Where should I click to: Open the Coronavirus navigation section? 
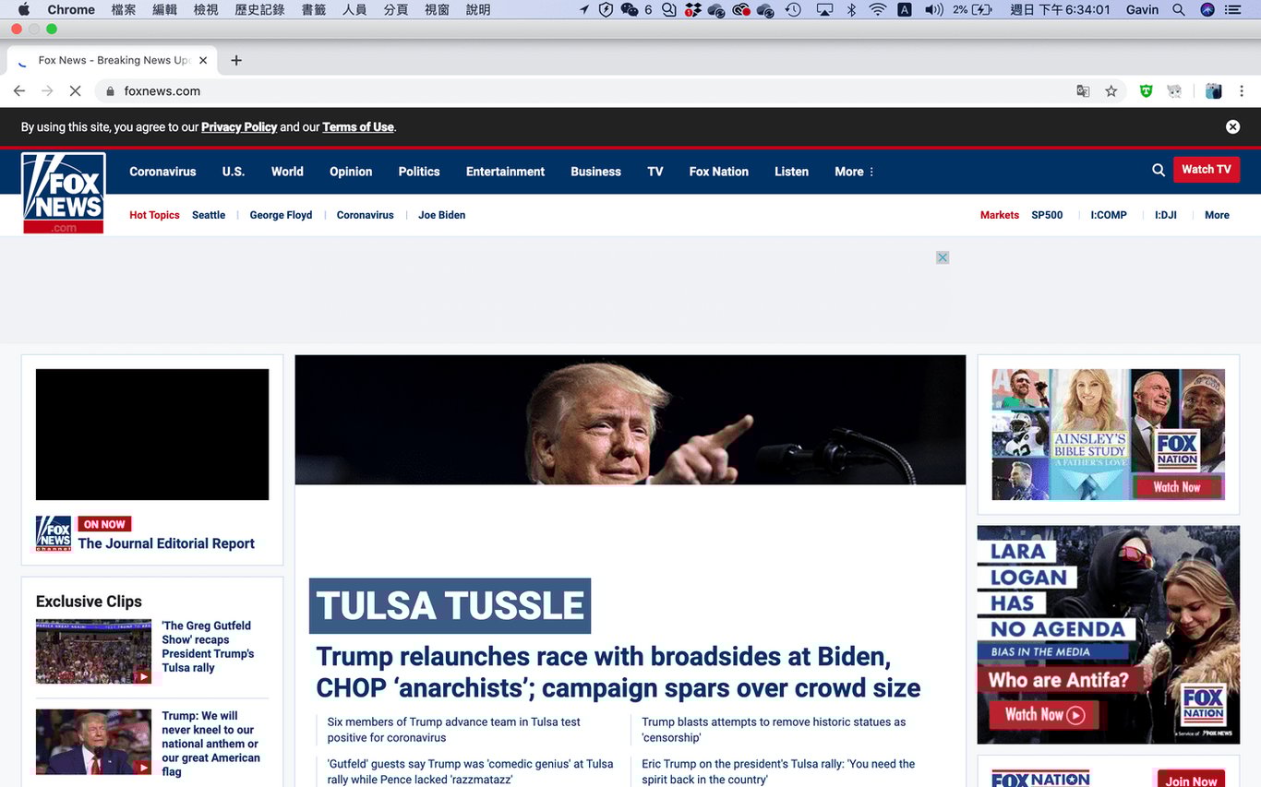[x=162, y=172]
